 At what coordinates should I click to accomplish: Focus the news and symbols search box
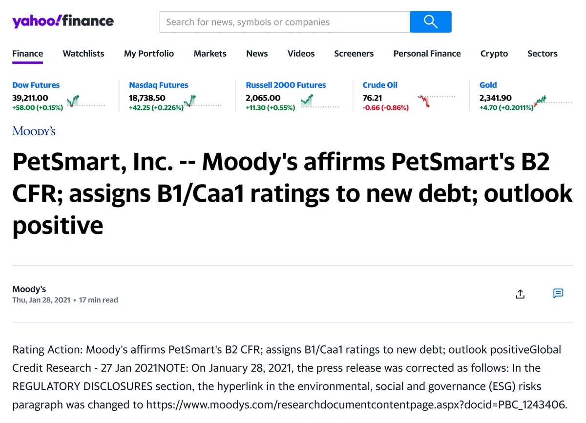285,22
